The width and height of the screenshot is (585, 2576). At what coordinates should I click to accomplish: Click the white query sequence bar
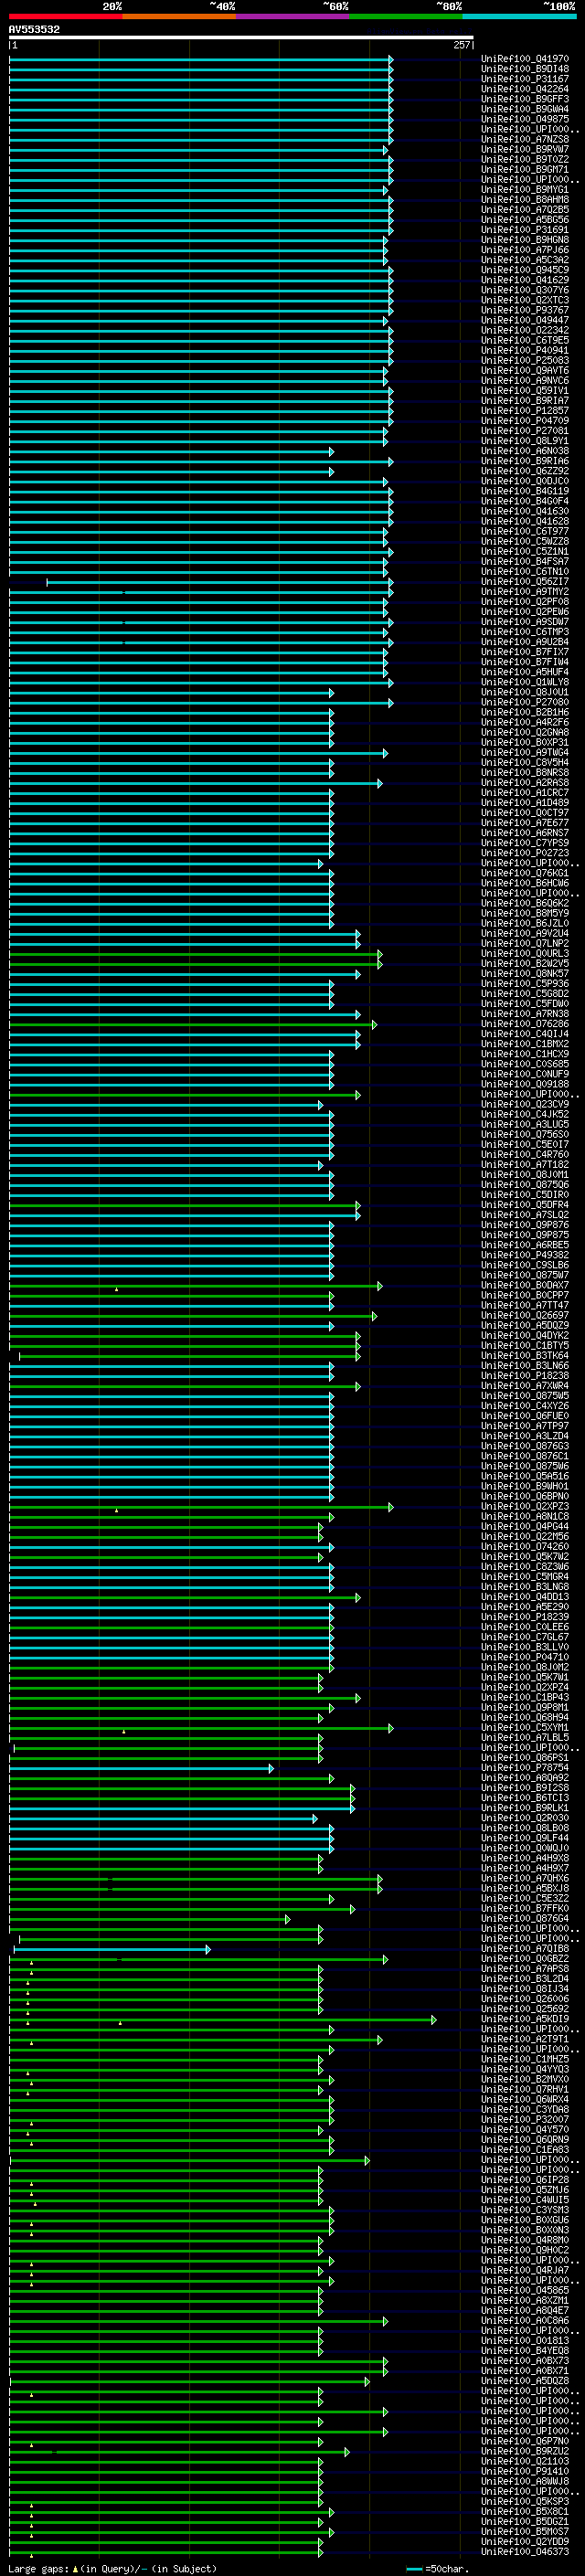241,38
